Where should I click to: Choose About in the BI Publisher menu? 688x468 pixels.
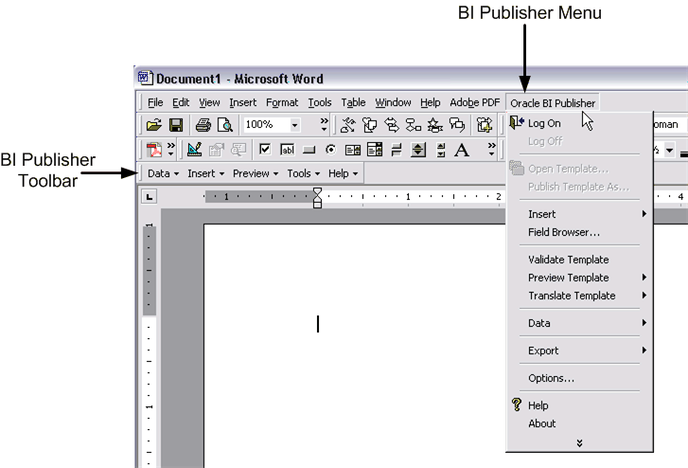point(579,423)
